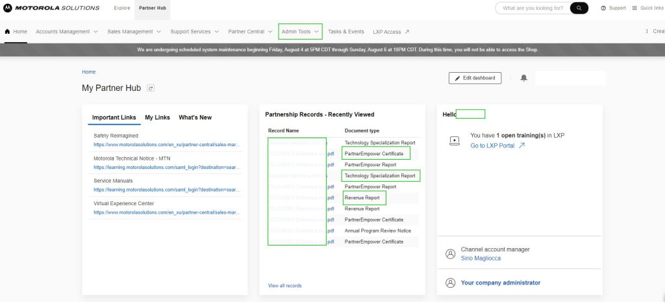Expand the Accounts Management dropdown
This screenshot has width=665, height=302.
[67, 32]
